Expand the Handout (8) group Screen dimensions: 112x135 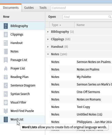(x=48, y=47)
